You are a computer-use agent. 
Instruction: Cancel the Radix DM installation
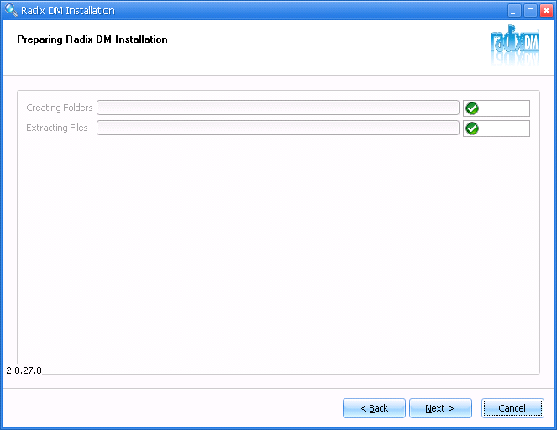coord(512,408)
